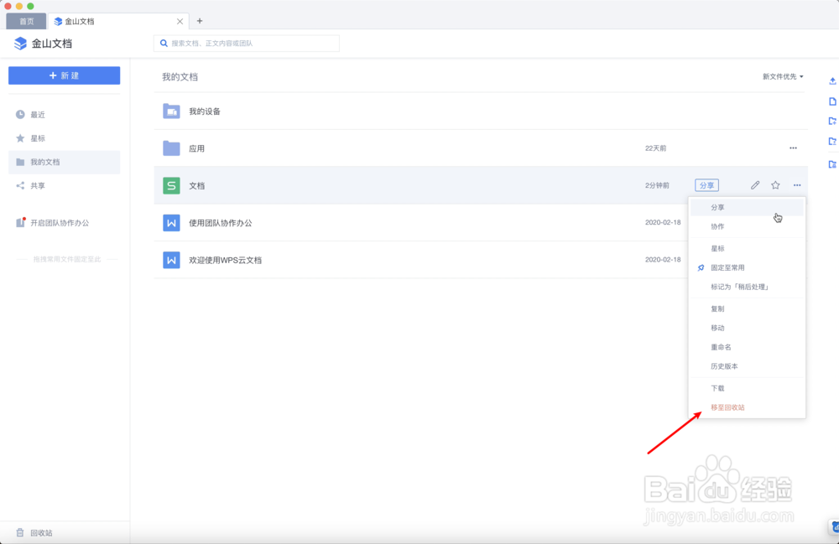Click the upload folder icon in right toolbar
Viewport: 839px width, 544px height.
tap(832, 142)
